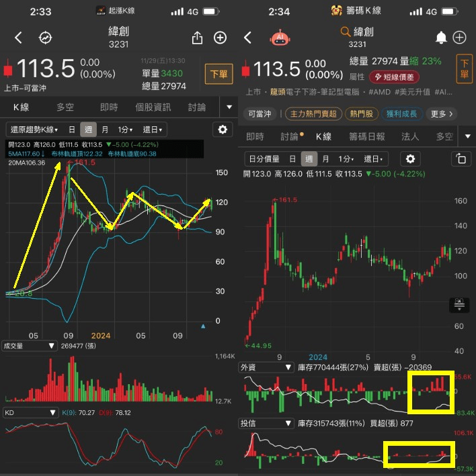The width and height of the screenshot is (476, 476).
Task: Expand more tabs arrow in left screen
Action: 229,107
